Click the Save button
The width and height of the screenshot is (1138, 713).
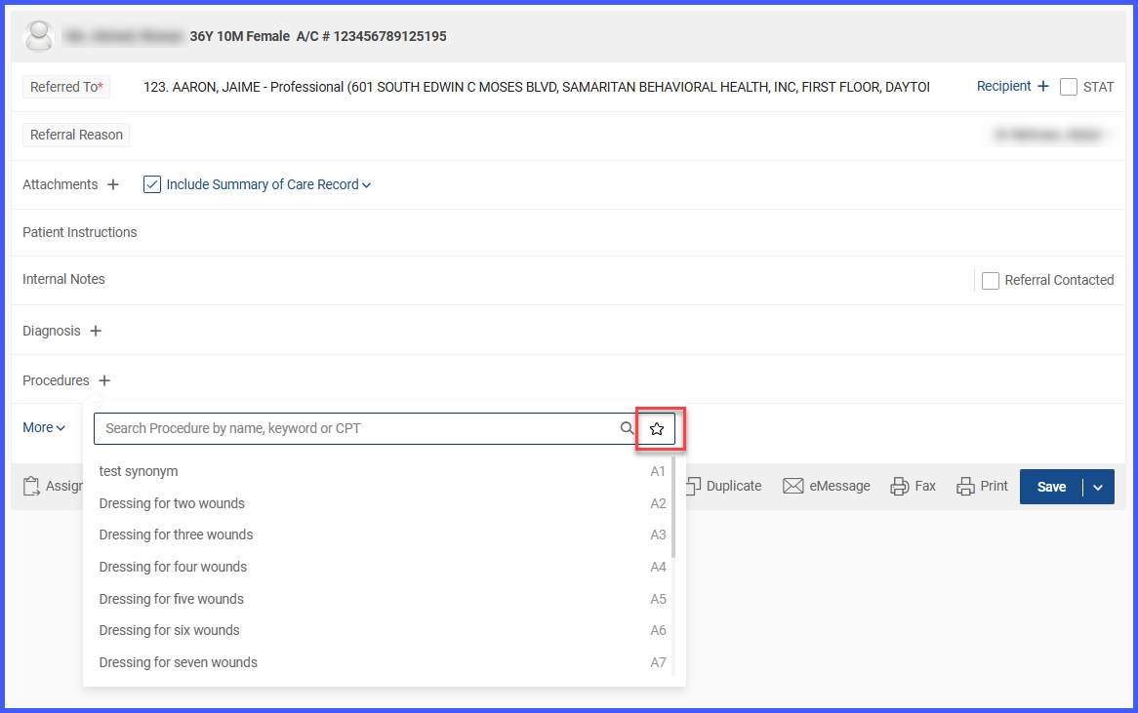pyautogui.click(x=1051, y=487)
